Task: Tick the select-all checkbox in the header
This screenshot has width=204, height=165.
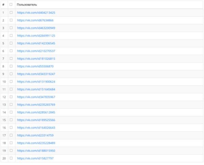Action: tap(11, 4)
